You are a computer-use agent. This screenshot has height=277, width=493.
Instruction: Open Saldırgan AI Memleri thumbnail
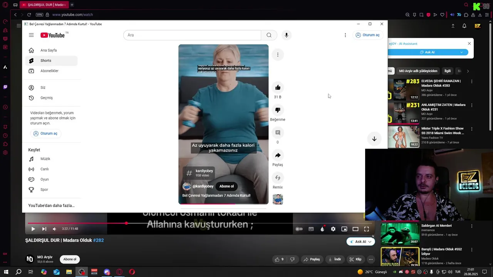coord(400,234)
